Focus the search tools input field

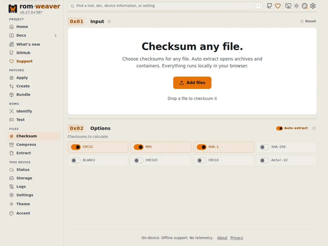pos(165,6)
